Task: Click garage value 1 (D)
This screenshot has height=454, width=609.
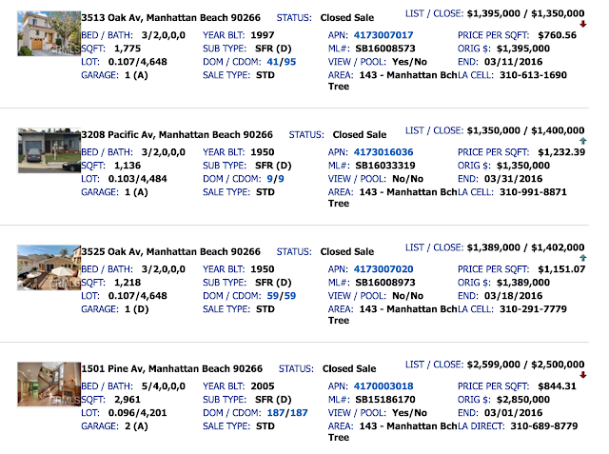Action: (137, 309)
